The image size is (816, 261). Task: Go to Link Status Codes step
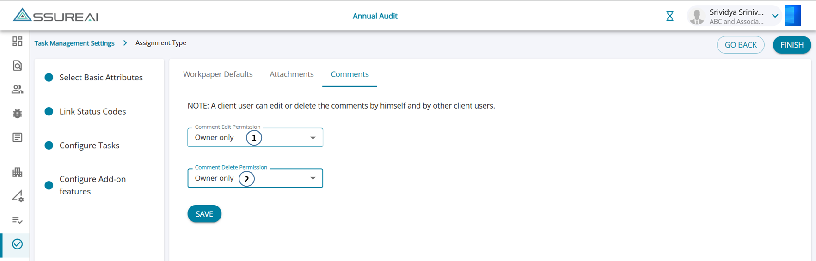92,111
